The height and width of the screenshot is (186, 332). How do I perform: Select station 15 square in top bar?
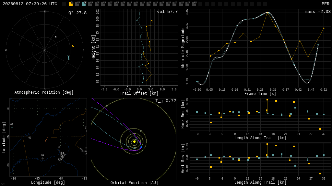(161, 4)
